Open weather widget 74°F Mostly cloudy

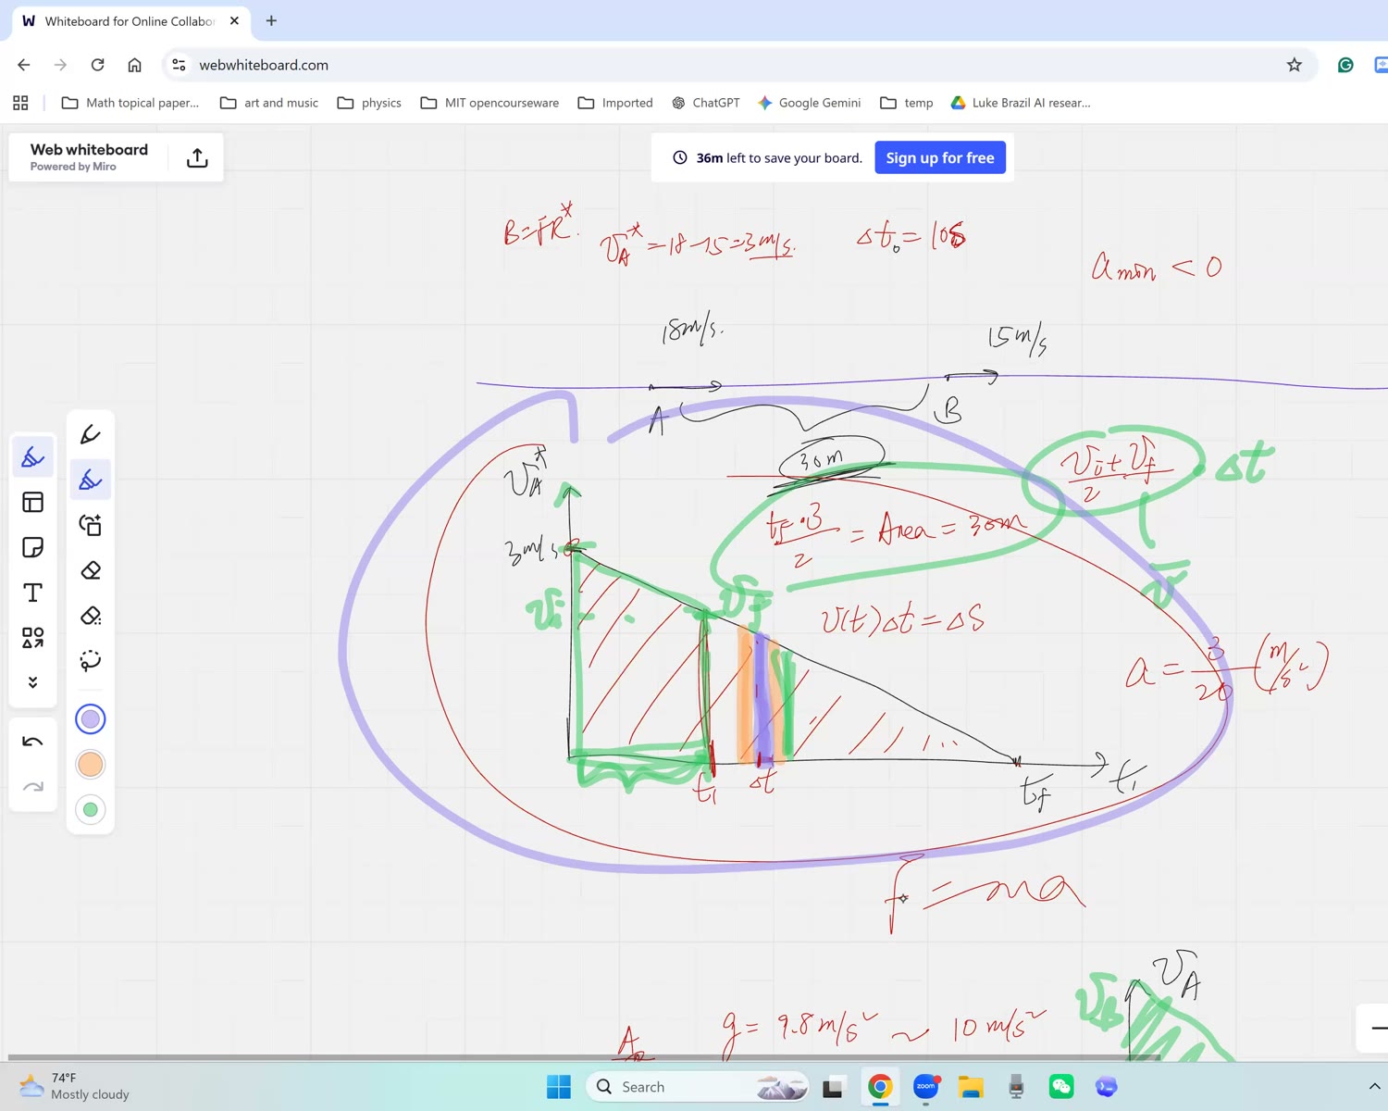click(74, 1086)
